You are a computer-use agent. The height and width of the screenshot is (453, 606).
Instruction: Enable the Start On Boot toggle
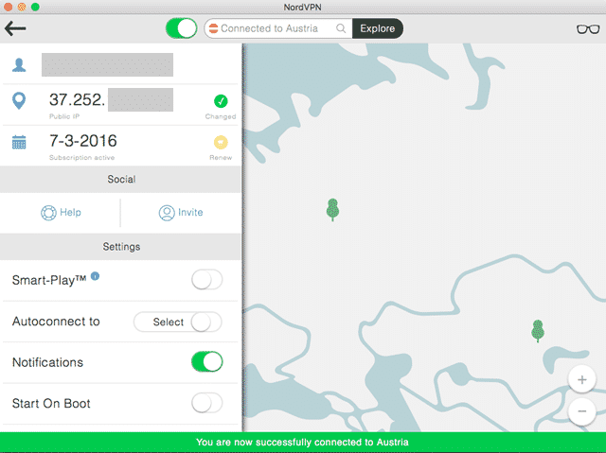(x=207, y=403)
